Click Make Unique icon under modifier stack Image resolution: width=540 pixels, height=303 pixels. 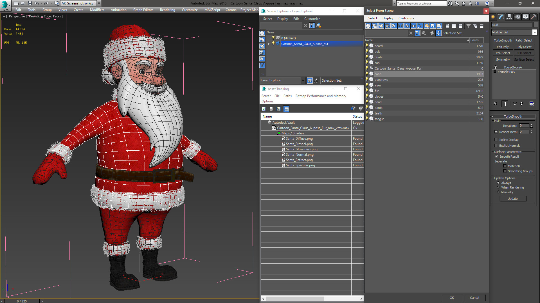(x=515, y=104)
